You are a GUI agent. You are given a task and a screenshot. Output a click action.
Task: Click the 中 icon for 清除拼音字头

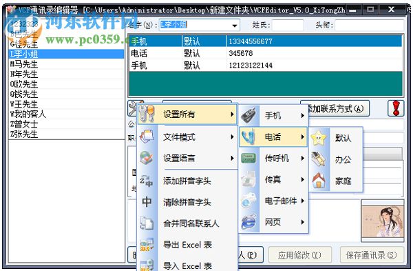[147, 202]
